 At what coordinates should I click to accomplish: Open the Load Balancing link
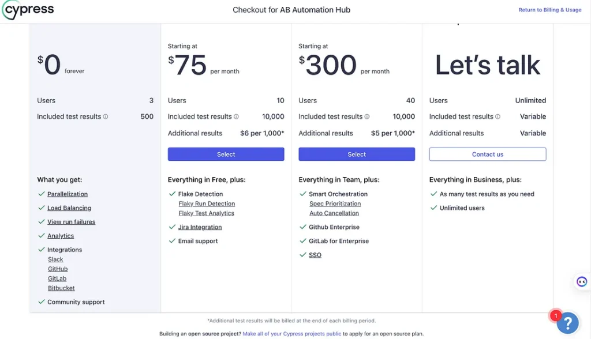pyautogui.click(x=69, y=208)
